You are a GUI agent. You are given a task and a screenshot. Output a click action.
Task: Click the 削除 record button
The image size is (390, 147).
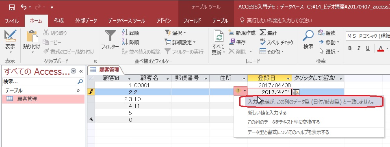point(237,52)
